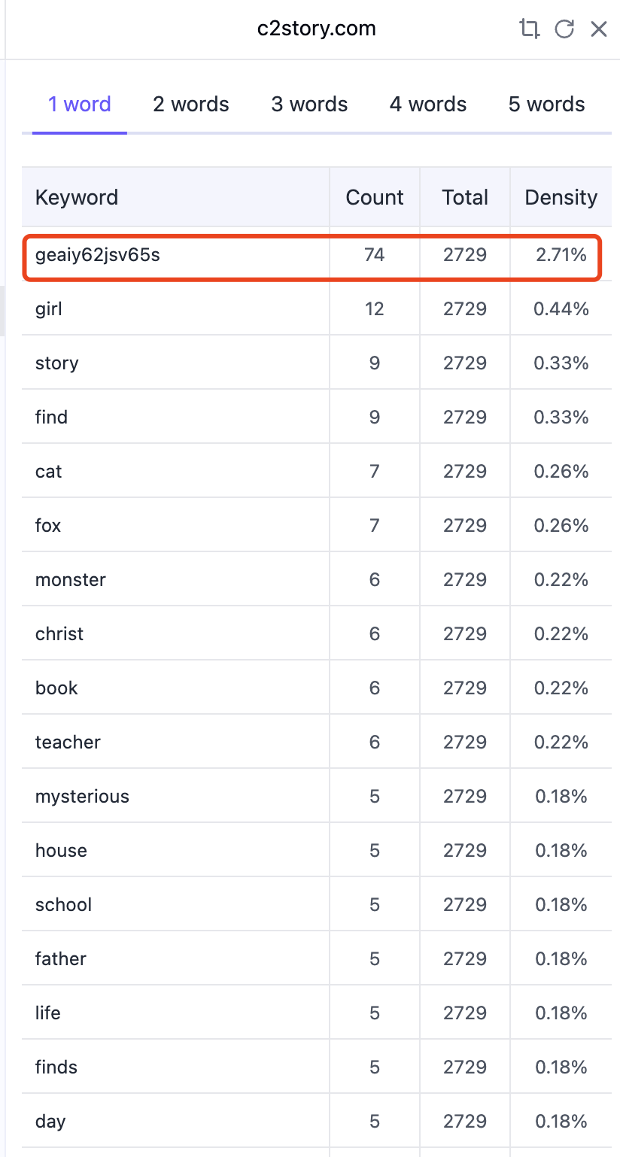Sort by the Count column header
The width and height of the screenshot is (620, 1157).
pos(375,197)
